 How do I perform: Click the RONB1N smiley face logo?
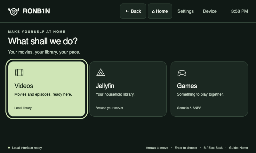coord(14,11)
